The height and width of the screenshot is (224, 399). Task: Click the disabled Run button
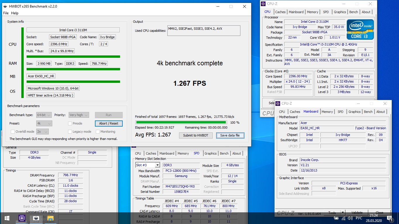click(109, 115)
